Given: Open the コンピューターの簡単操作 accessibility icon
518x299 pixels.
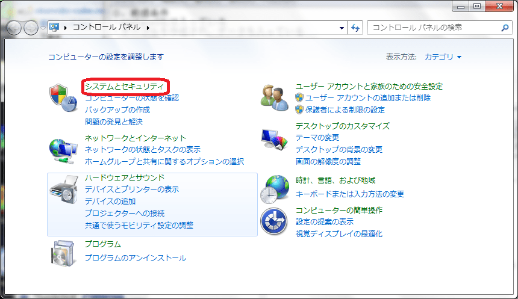Looking at the screenshot, I should (273, 221).
